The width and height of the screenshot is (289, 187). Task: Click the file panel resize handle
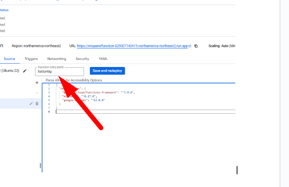[40, 166]
